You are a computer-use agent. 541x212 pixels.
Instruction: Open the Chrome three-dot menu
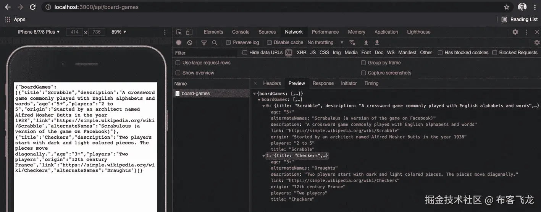(535, 7)
